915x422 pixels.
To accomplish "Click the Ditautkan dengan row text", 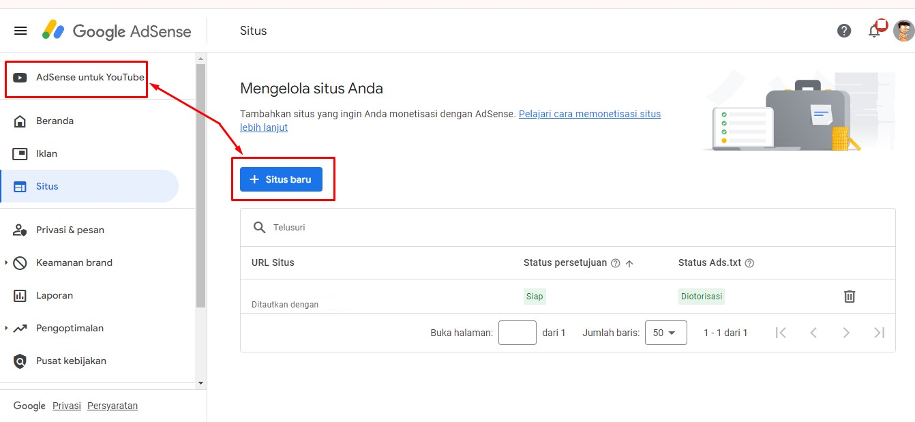I will (x=285, y=305).
